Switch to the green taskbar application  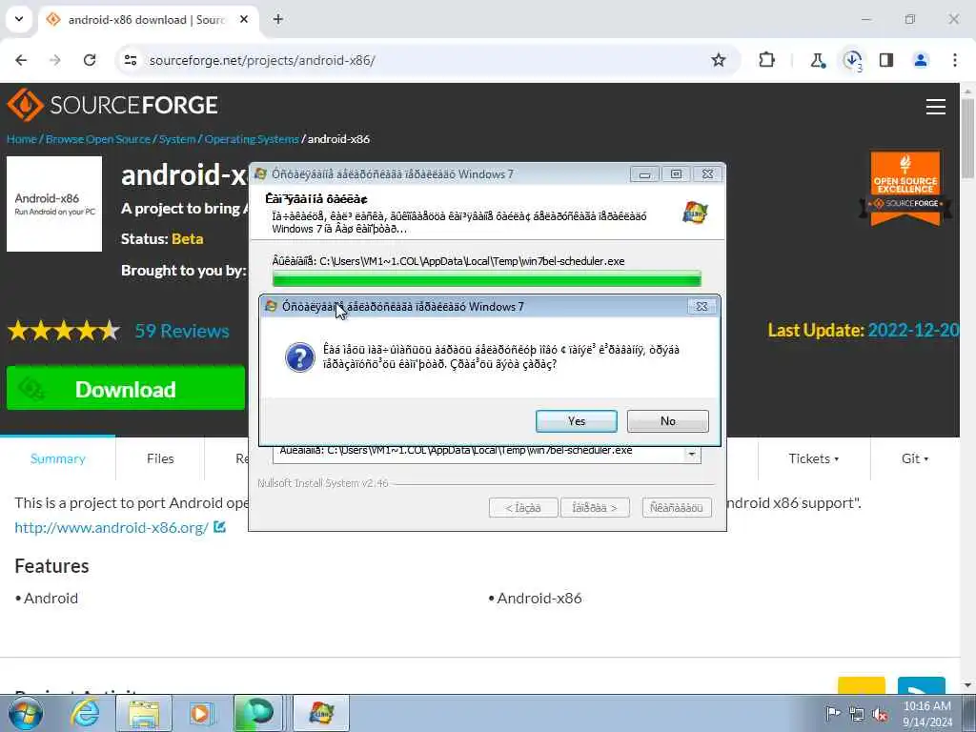tap(257, 713)
